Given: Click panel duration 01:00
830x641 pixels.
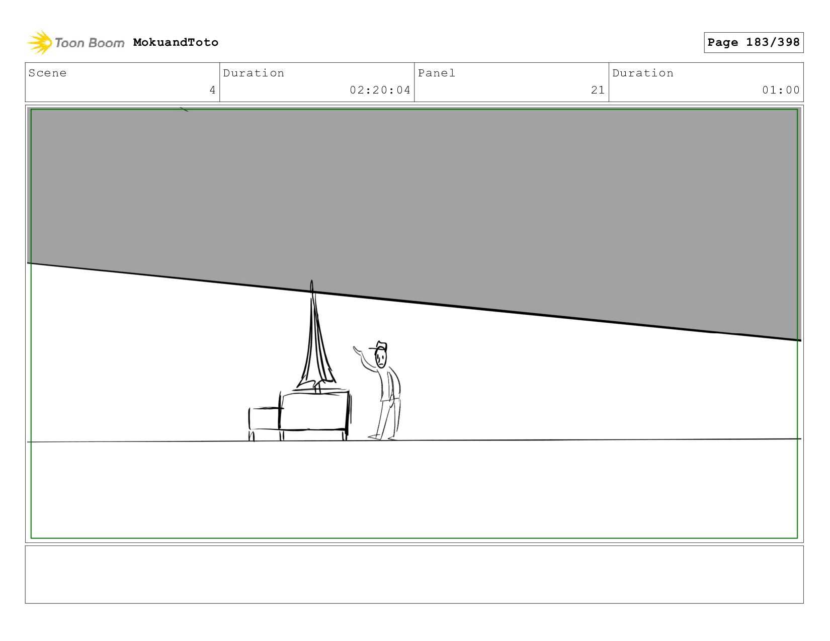Looking at the screenshot, I should point(781,90).
